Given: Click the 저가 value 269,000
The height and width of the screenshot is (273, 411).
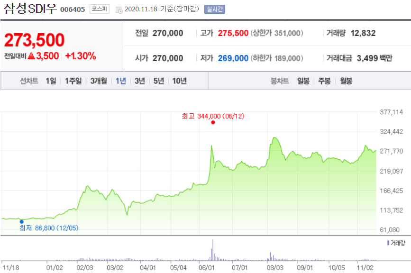Looking at the screenshot, I should pyautogui.click(x=233, y=58).
